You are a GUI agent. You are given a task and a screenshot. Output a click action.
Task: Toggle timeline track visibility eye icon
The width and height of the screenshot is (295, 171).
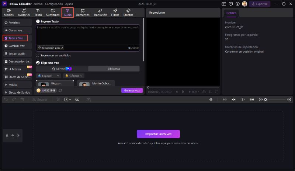[13, 136]
